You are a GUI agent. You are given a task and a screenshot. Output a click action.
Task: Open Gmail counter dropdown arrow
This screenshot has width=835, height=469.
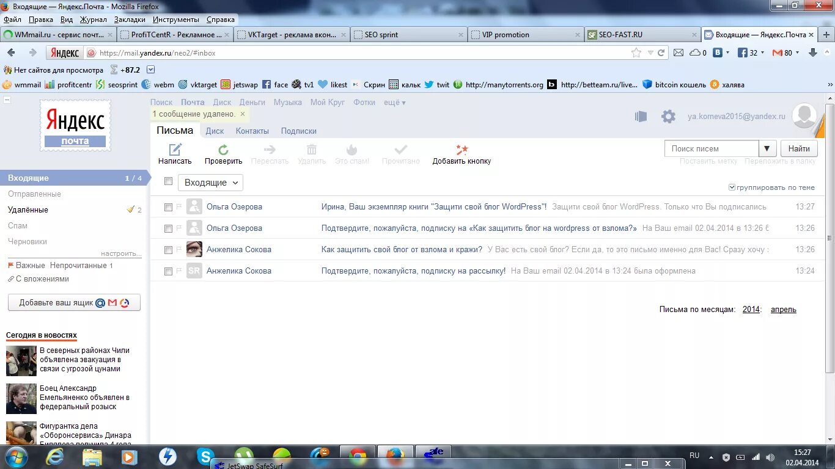pyautogui.click(x=797, y=53)
